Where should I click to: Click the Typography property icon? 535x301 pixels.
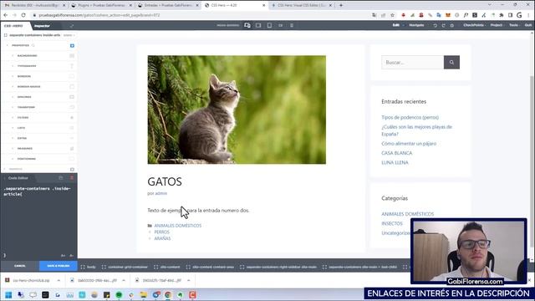point(72,66)
